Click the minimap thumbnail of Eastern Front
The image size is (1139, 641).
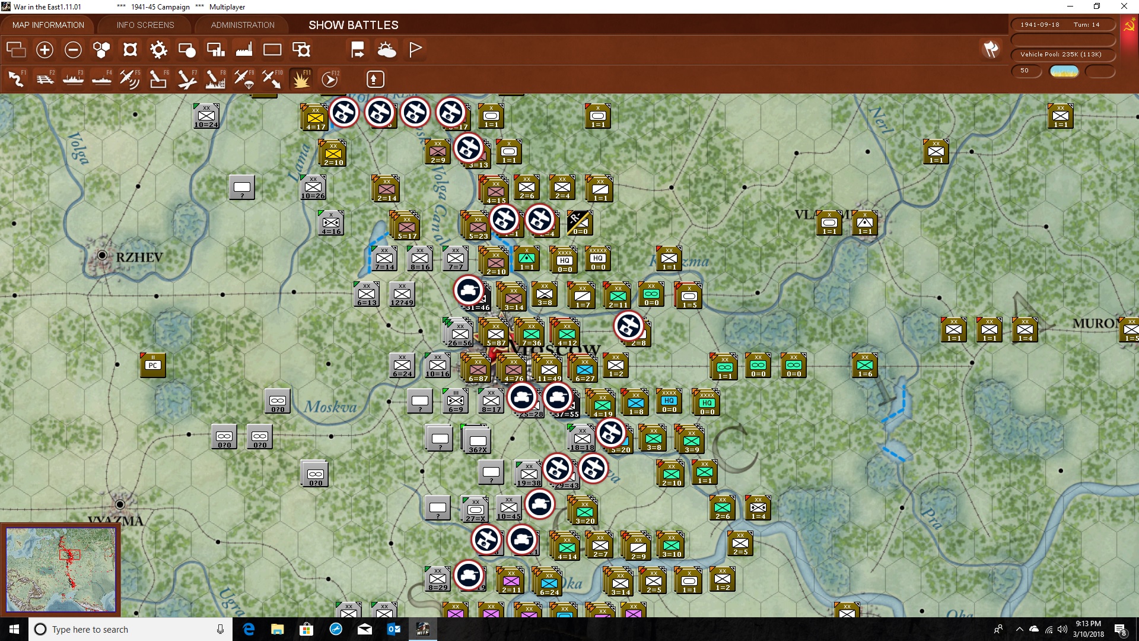(61, 570)
